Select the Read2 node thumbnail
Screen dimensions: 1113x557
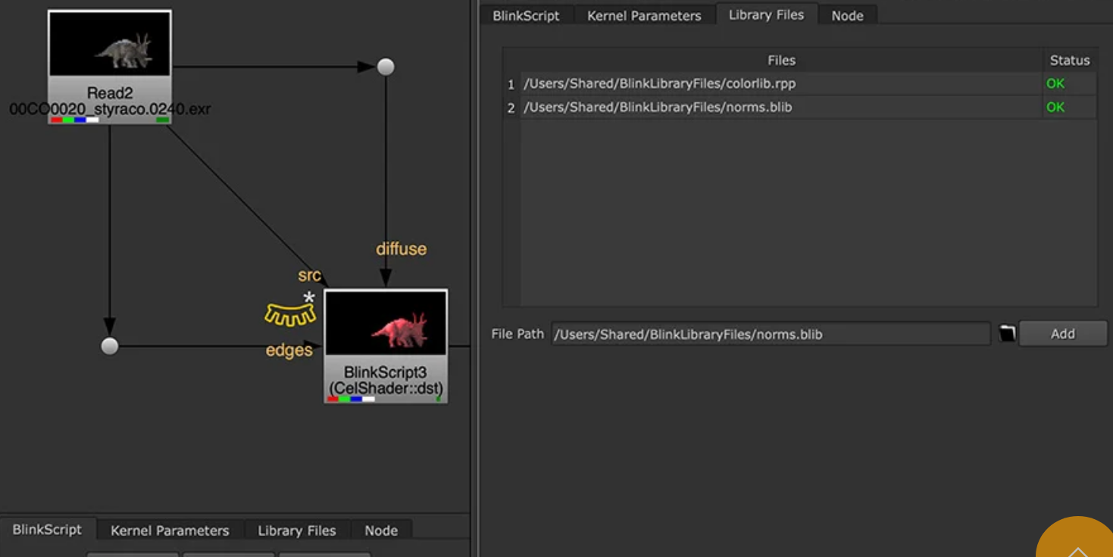[x=110, y=44]
